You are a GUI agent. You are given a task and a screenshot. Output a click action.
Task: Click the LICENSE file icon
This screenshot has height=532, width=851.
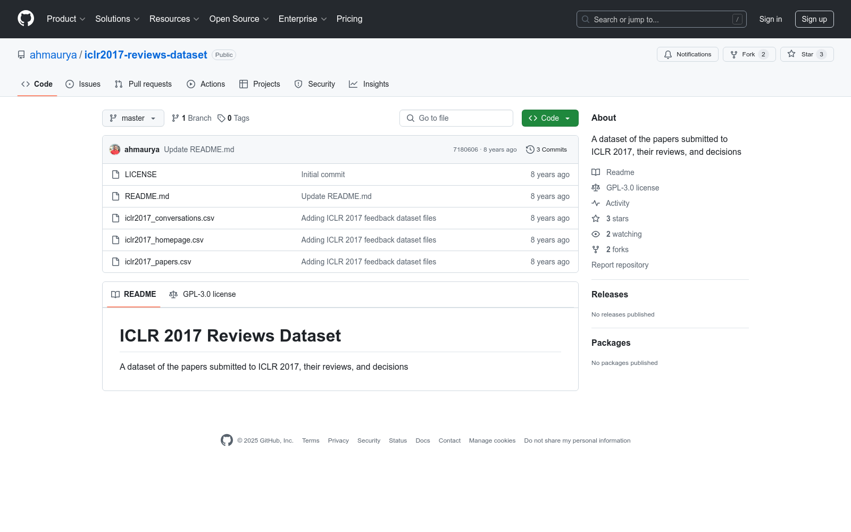pos(115,174)
